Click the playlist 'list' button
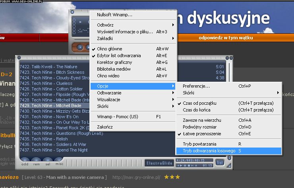Viewport: 294px width, 188px height. (220, 162)
